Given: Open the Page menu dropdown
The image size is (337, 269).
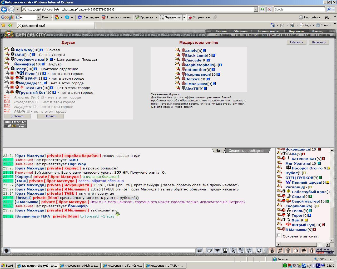Looking at the screenshot, I should [x=307, y=25].
